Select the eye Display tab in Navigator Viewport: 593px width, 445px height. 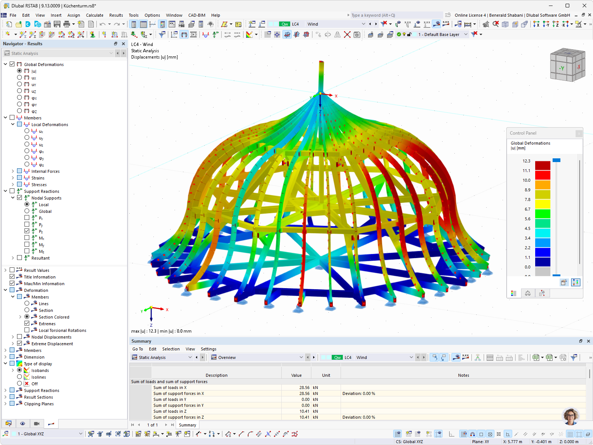point(23,423)
